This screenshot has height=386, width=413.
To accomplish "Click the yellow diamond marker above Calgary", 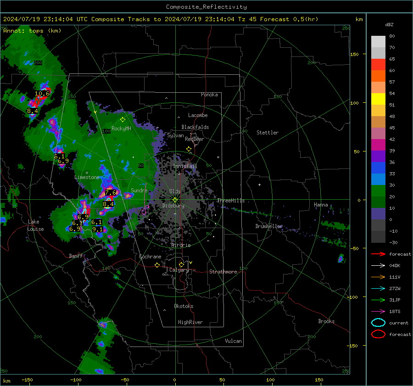I will click(x=181, y=264).
